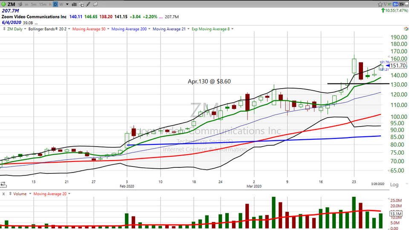Click the +3.04 net change value
Screen dimensions: 409x230
tap(135, 17)
